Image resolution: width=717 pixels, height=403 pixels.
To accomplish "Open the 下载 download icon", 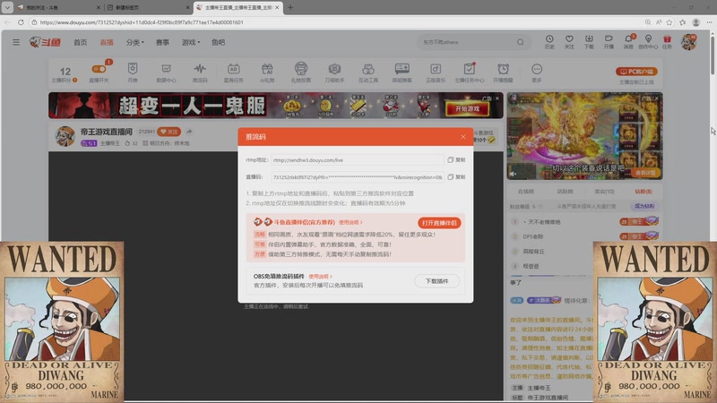I will pyautogui.click(x=589, y=41).
